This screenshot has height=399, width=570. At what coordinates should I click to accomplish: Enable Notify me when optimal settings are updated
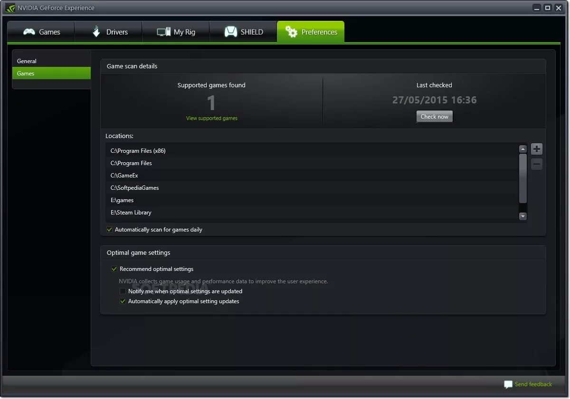[x=123, y=291]
